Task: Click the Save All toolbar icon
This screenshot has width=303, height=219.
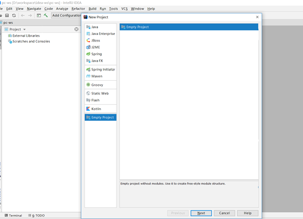Action: coord(7,15)
